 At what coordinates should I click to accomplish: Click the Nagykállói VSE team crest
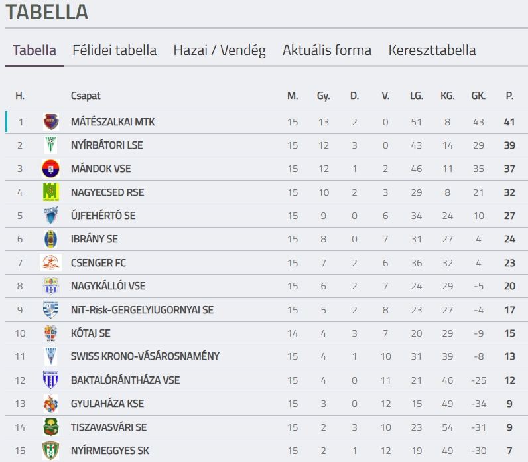51,286
